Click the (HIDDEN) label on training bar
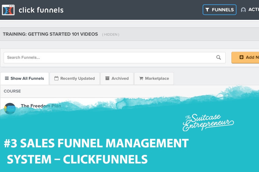Viewport: 259px width, 172px height. (111, 35)
